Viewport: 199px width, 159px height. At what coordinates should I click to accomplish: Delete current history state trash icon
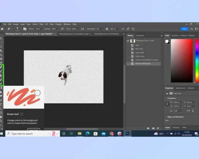(x=158, y=128)
